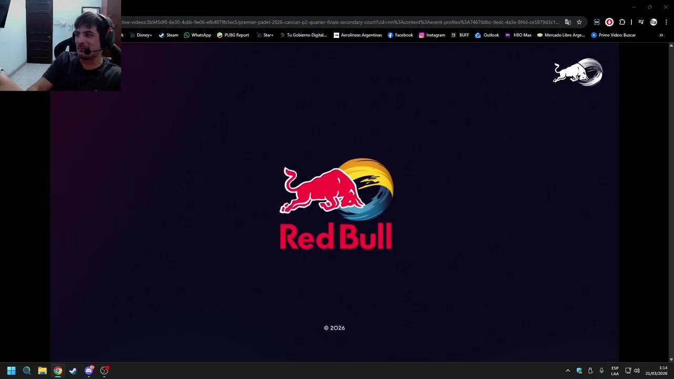Open the Facebook bookmark
Viewport: 674px width, 379px height.
(x=400, y=35)
